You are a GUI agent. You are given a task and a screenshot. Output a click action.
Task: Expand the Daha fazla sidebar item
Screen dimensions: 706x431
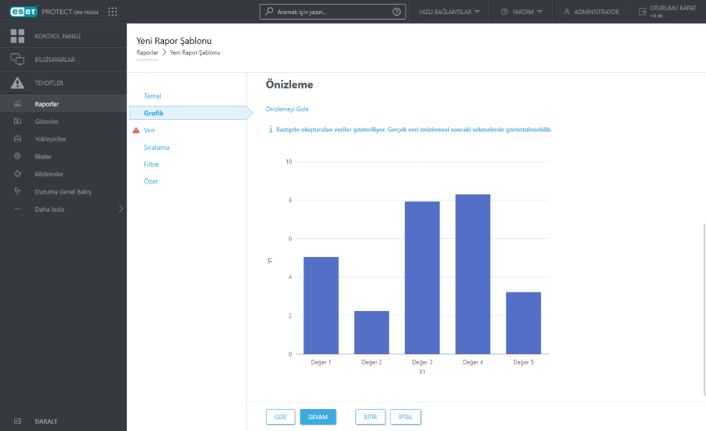[63, 208]
